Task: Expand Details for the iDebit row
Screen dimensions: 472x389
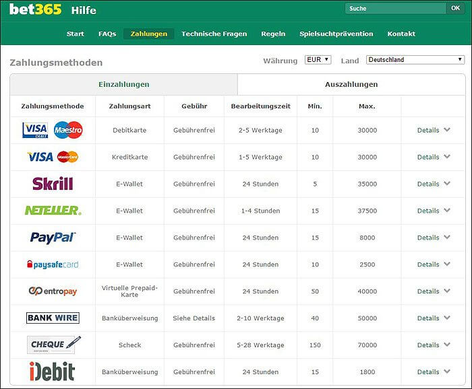Action: [x=434, y=372]
